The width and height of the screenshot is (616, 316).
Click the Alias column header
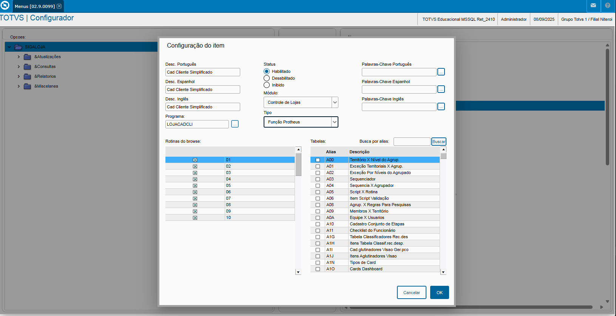(x=331, y=152)
